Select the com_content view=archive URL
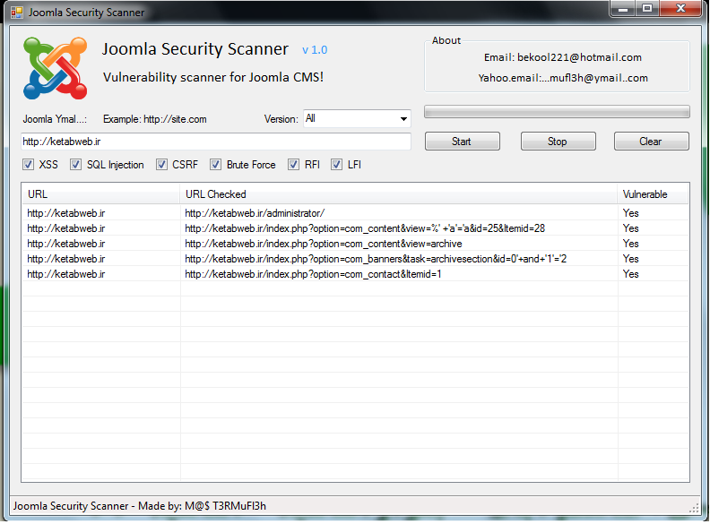 [324, 244]
